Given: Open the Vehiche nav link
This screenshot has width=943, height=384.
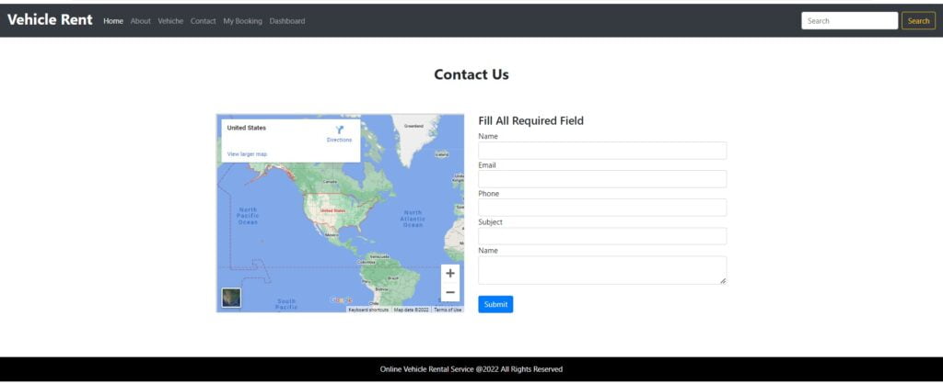Looking at the screenshot, I should coord(170,21).
